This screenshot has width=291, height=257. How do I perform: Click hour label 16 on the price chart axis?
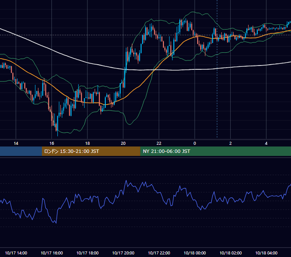52,143
